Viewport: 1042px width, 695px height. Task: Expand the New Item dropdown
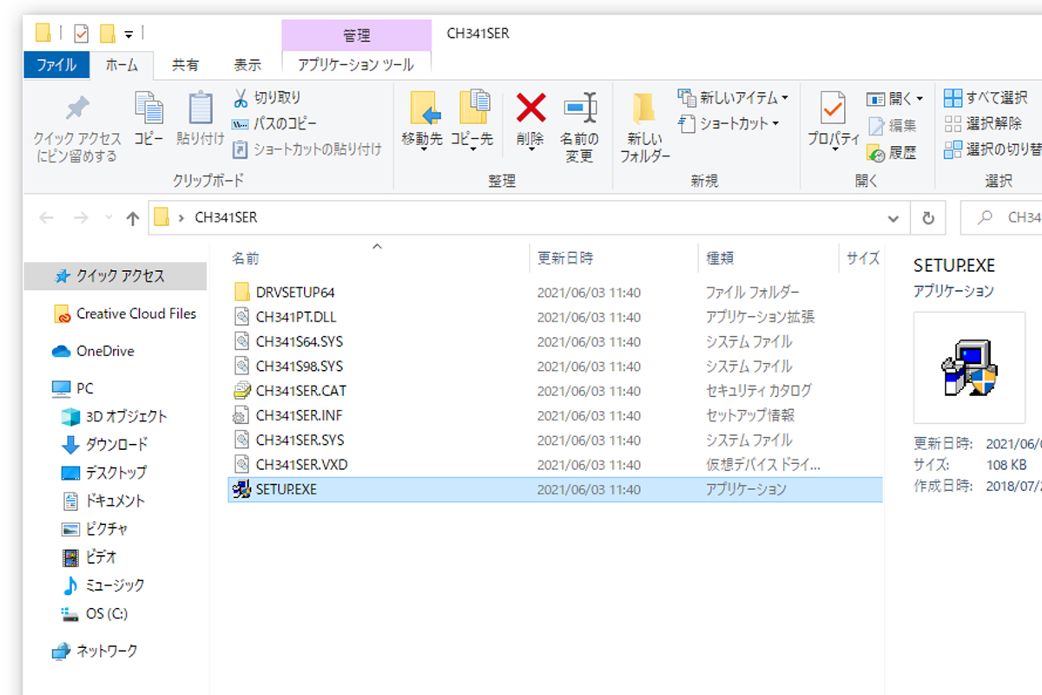pos(785,98)
